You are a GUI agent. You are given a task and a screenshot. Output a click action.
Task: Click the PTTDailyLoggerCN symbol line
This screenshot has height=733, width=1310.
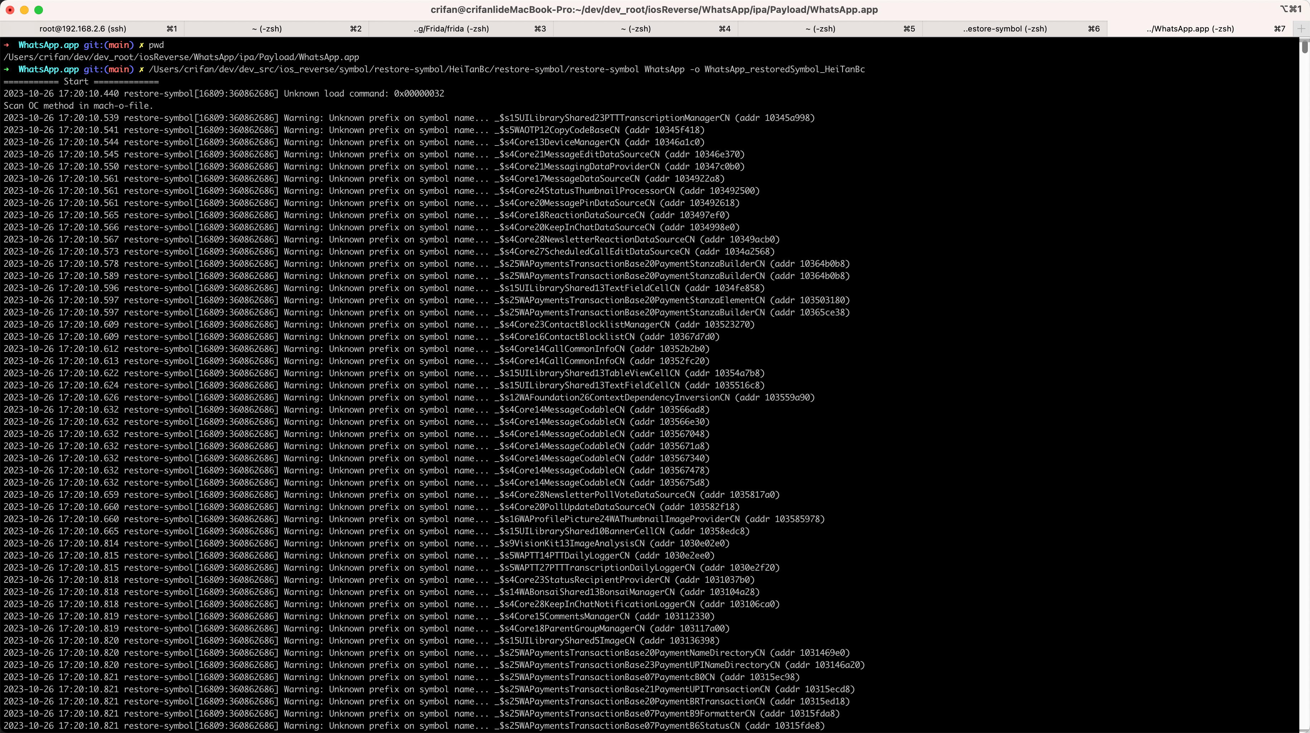[359, 556]
